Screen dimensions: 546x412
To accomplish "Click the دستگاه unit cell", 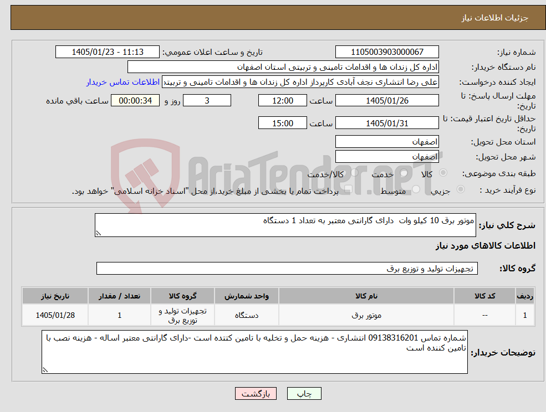I will (x=247, y=315).
